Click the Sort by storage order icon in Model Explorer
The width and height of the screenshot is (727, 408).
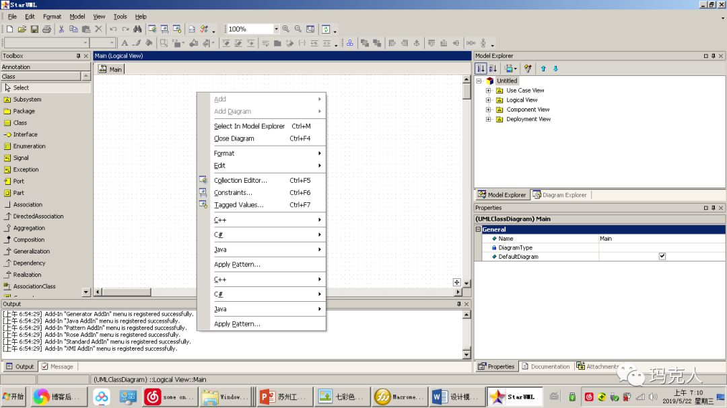tap(481, 69)
